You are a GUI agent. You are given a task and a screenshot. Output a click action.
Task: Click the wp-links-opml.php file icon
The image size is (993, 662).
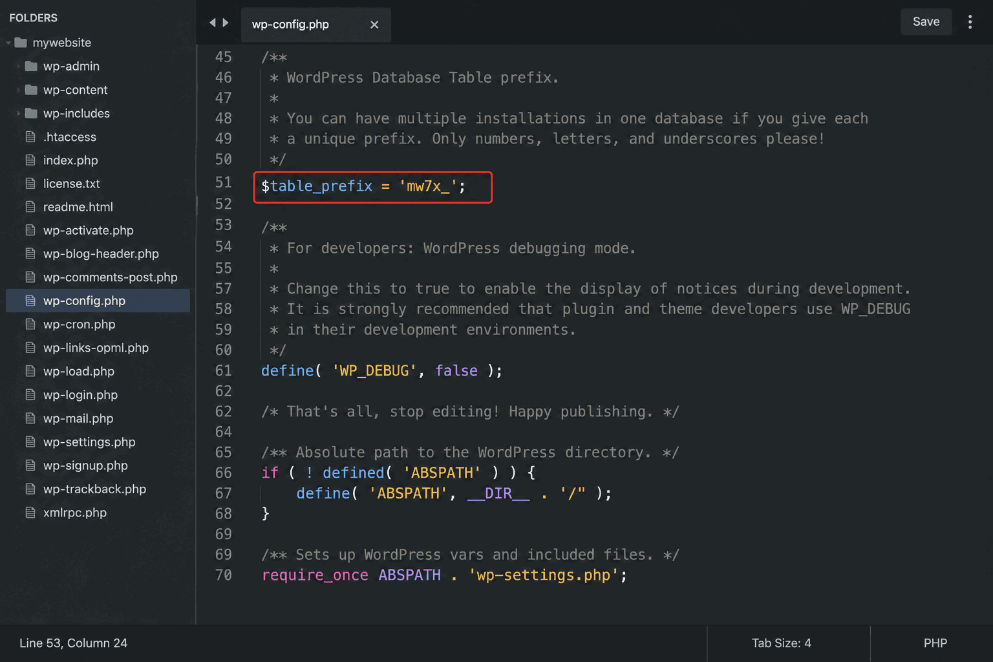30,347
